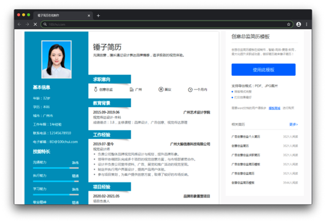326x223 pixels.
Task: Click the browser back arrow
Action: tap(19, 24)
